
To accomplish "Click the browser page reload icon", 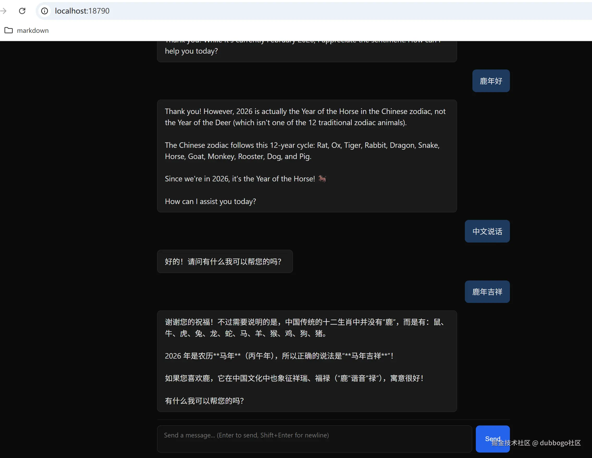I will tap(22, 11).
